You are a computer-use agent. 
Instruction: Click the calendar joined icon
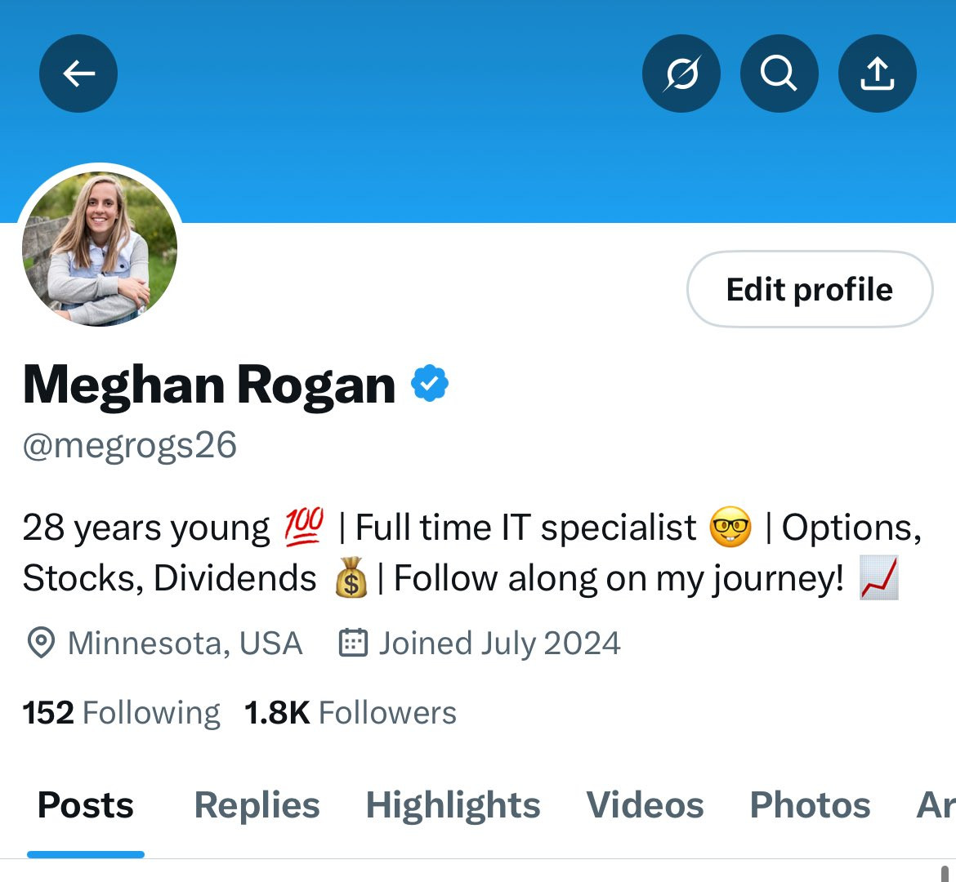(x=353, y=643)
